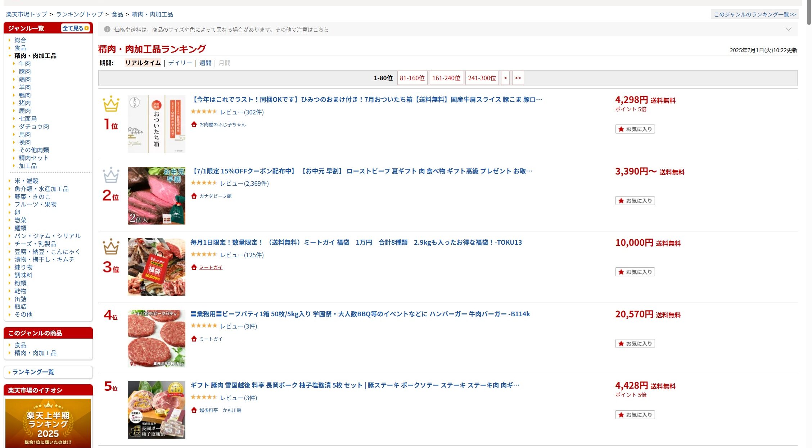The height and width of the screenshot is (448, 812).
Task: Go to ranks 161-240位 page
Action: pyautogui.click(x=446, y=78)
